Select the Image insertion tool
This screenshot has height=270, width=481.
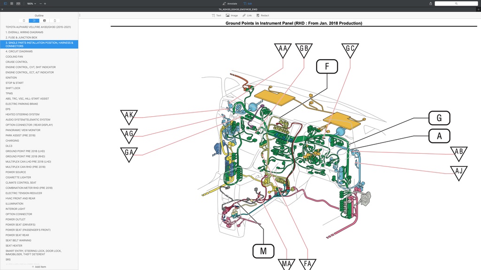tap(231, 15)
